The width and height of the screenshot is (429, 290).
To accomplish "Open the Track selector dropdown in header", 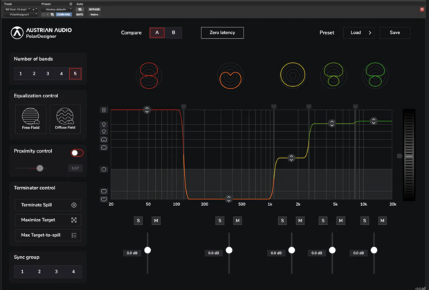I will pyautogui.click(x=18, y=9).
